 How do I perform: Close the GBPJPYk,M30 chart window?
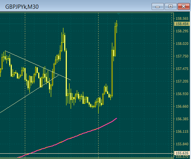tap(184, 6)
